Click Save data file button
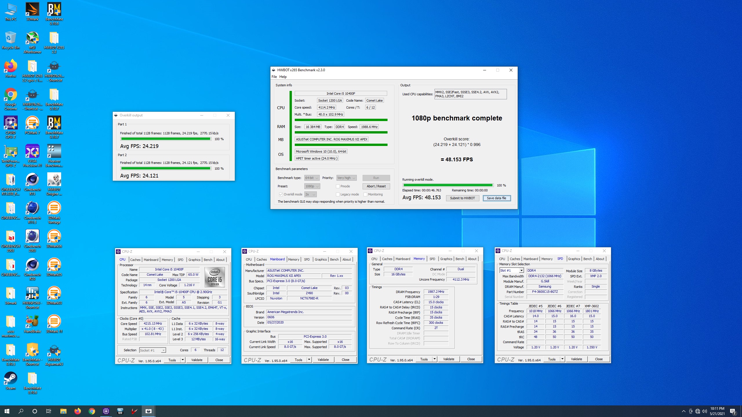 coord(497,198)
